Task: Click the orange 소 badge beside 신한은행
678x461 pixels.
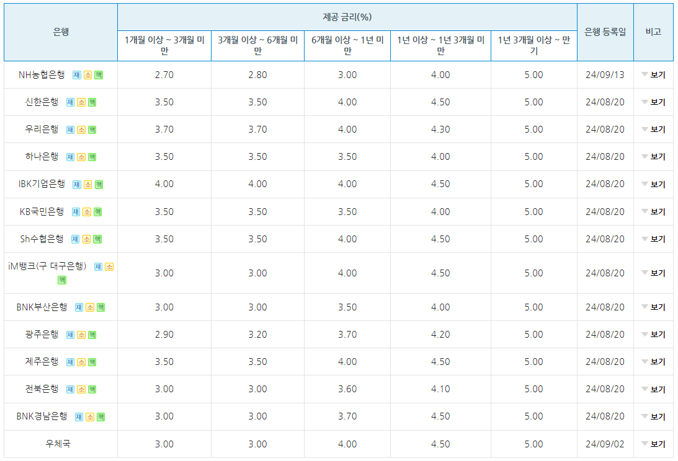Action: pyautogui.click(x=81, y=102)
